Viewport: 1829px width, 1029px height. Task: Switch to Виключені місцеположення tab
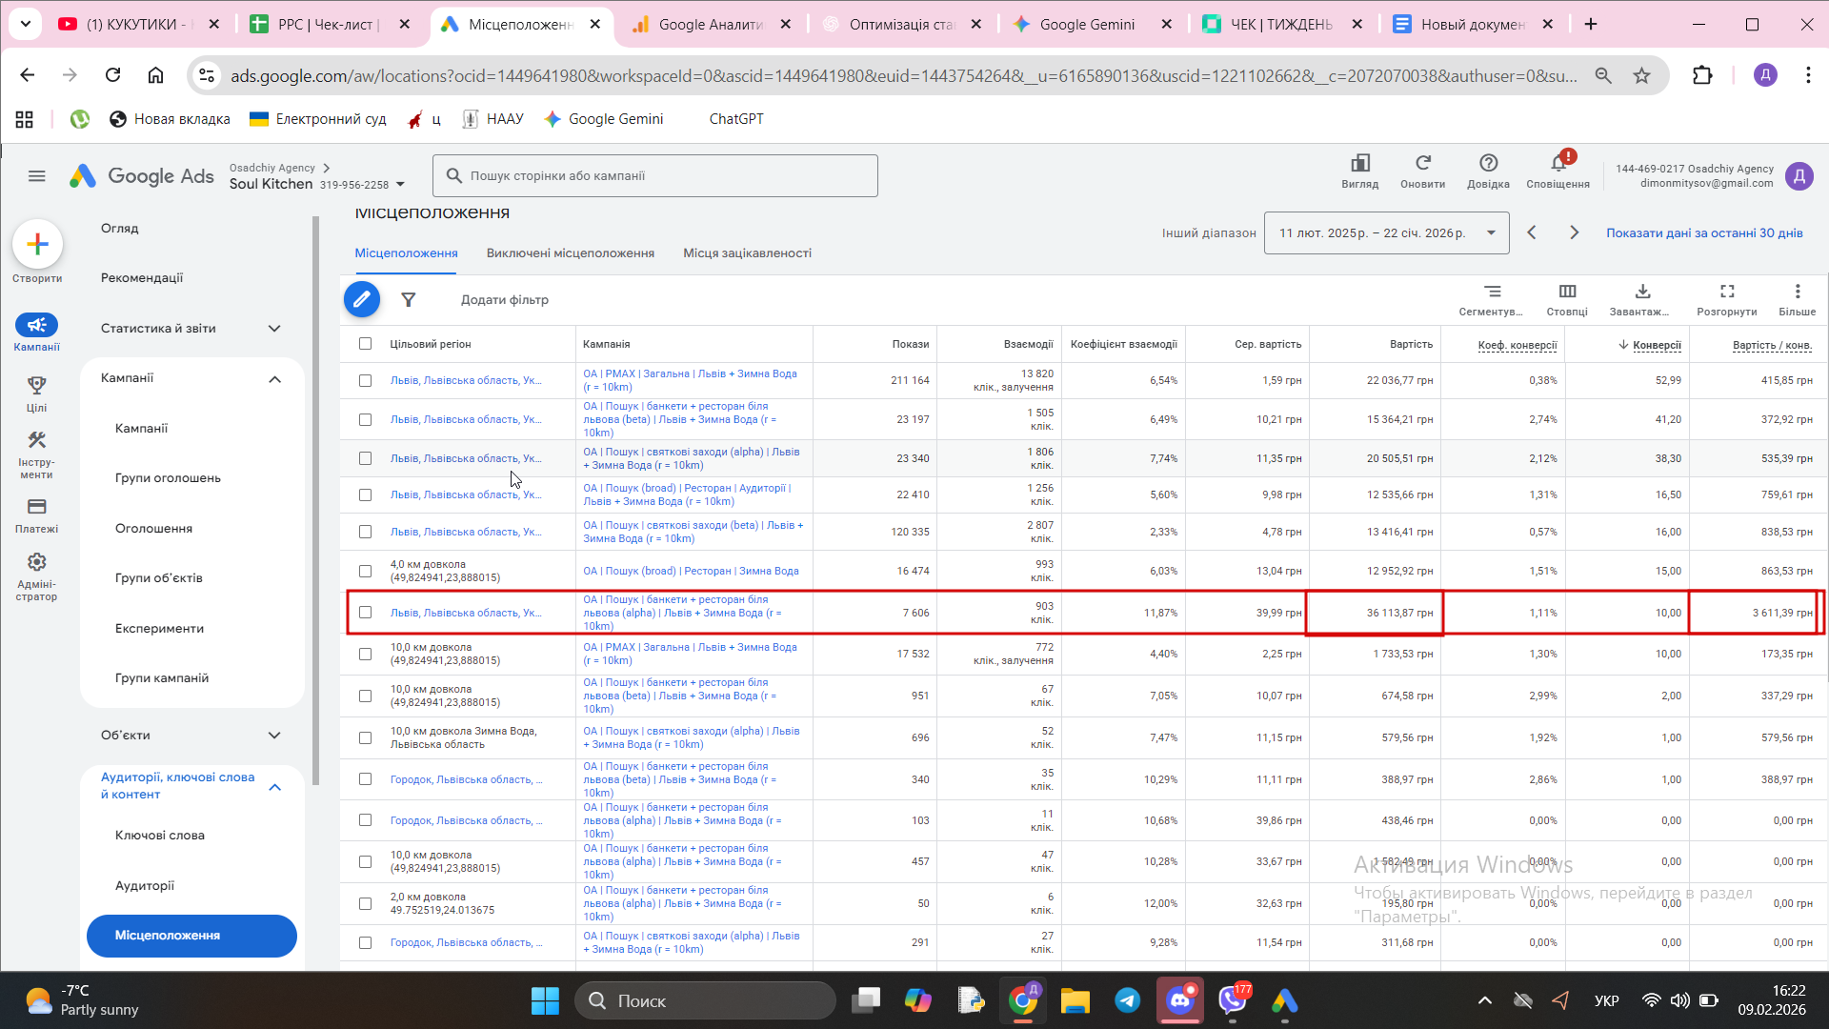(570, 253)
